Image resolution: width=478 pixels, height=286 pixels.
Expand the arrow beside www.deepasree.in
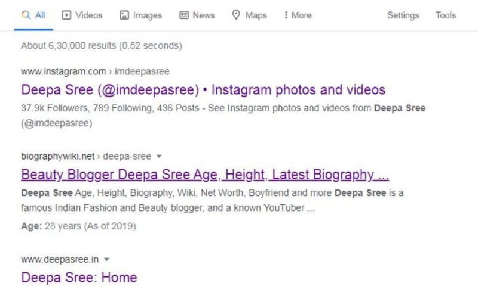pos(106,259)
